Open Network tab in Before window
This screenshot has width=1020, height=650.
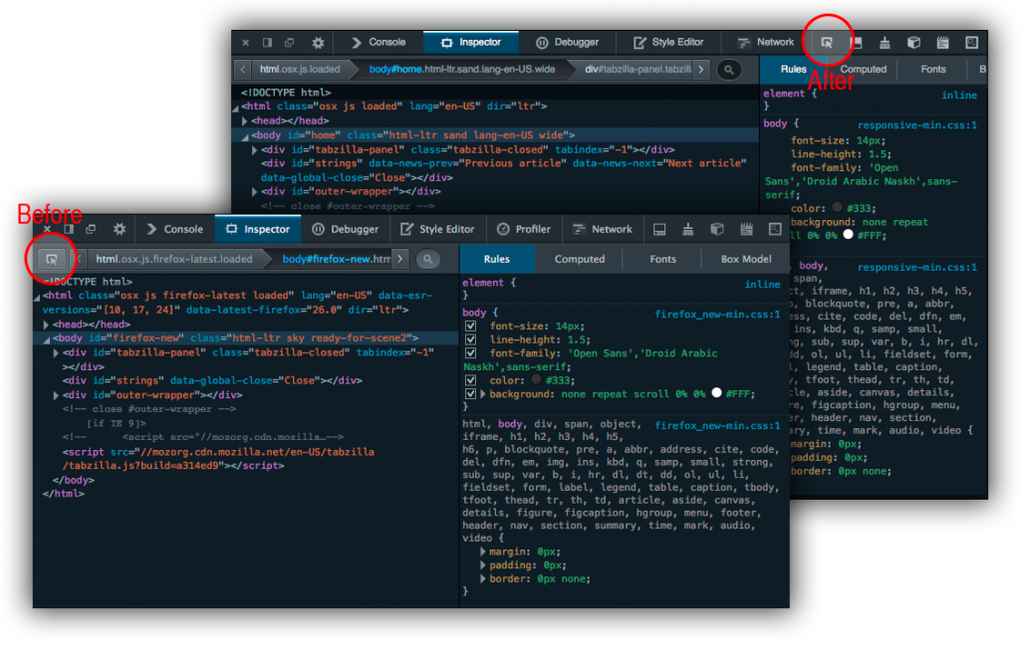(x=603, y=230)
